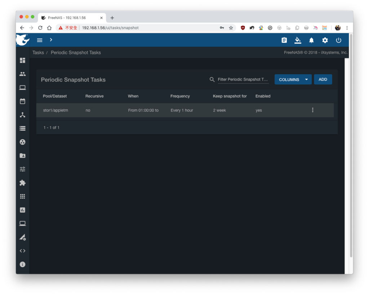Open the Virtual Machines laptop icon below Reporting
369x295 pixels.
tap(23, 223)
